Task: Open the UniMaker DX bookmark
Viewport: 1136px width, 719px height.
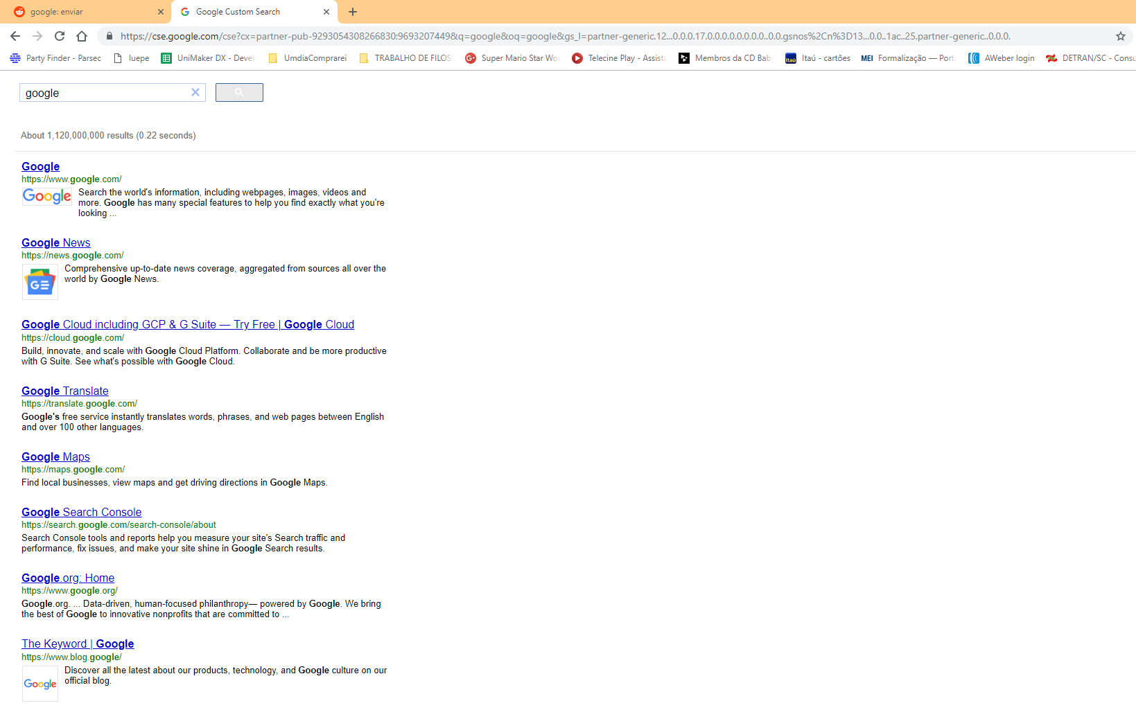Action: point(207,58)
